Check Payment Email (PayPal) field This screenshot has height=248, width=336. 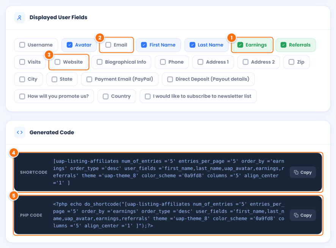pyautogui.click(x=89, y=79)
